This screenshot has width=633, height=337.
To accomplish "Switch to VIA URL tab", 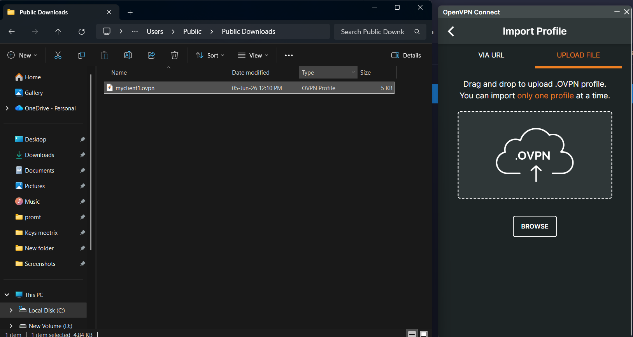I will pos(491,55).
